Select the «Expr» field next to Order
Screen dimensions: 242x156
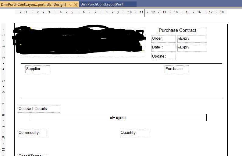click(192, 39)
